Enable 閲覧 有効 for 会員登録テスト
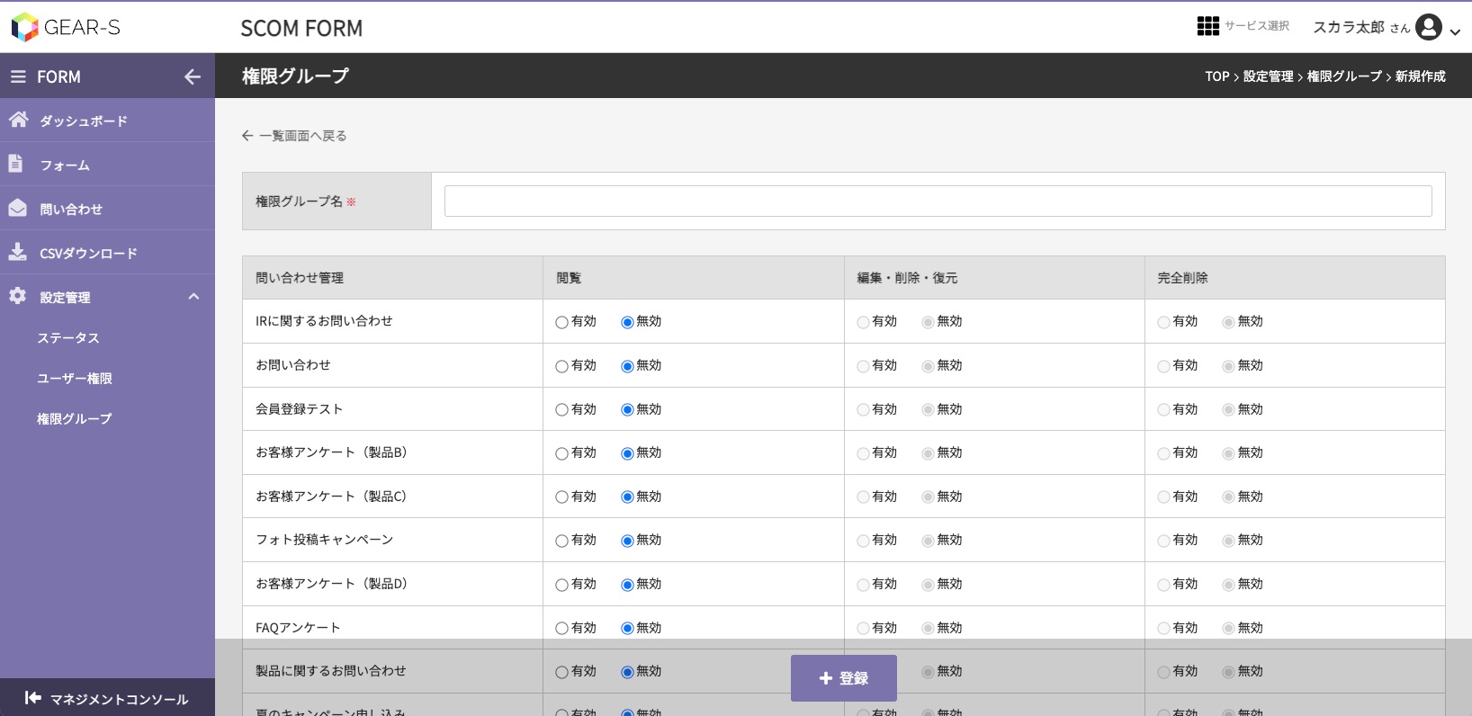Viewport: 1472px width, 716px height. (x=561, y=409)
